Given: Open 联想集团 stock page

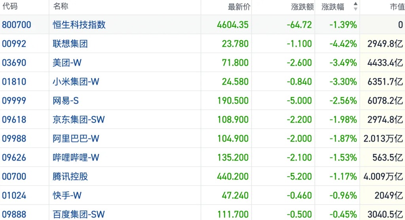Looking at the screenshot, I should coord(70,44).
